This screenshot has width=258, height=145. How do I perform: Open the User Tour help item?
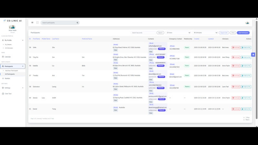(8, 93)
